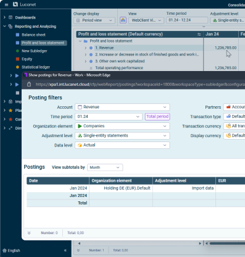Expand the main report footer double chevron
The width and height of the screenshot is (245, 257).
click(78, 250)
